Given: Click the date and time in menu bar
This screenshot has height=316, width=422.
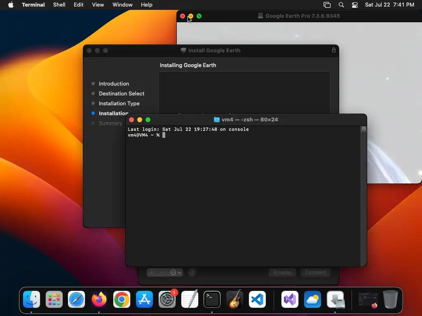Looking at the screenshot, I should pyautogui.click(x=389, y=5).
